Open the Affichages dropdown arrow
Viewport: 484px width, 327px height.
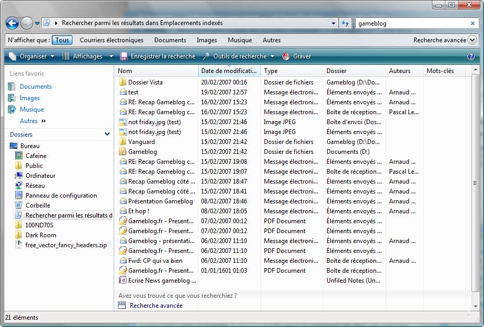point(111,56)
